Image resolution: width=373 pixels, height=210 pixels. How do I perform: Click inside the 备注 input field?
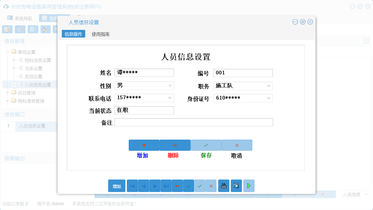194,122
